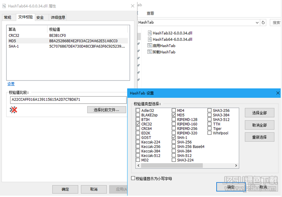The image size is (282, 197).
Task: Click the scrollbar left arrow in hash list
Action: [x=138, y=165]
